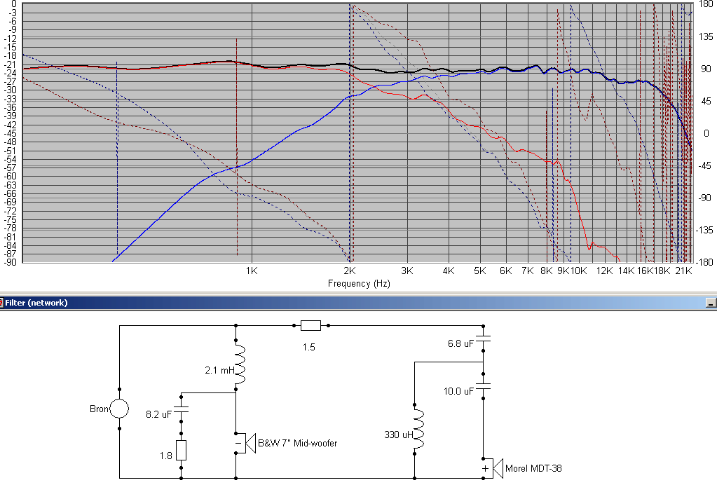Screen dimensions: 717x492
Task: Click the 330 uH inductor coil
Action: 418,428
